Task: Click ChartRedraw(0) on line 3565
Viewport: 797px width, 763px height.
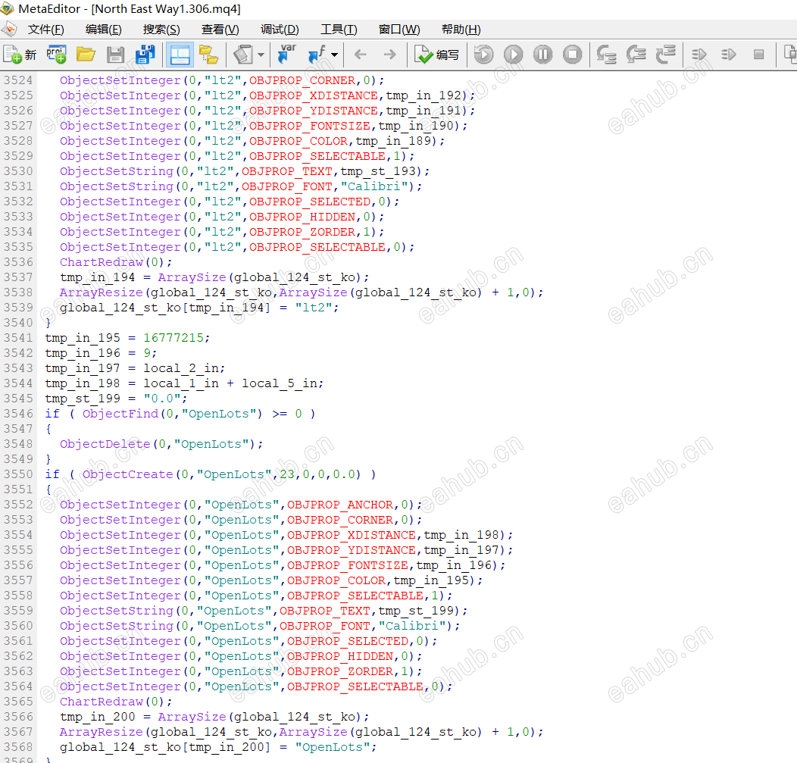Action: [113, 702]
